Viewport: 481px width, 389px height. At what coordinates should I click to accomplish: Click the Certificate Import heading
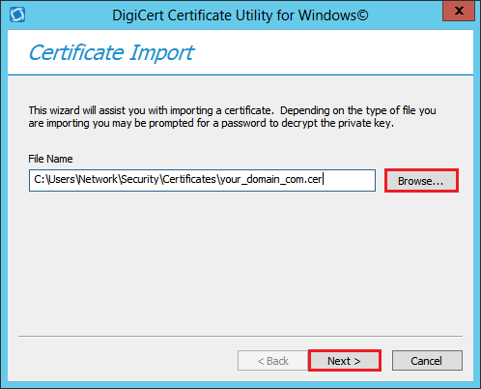coord(111,53)
